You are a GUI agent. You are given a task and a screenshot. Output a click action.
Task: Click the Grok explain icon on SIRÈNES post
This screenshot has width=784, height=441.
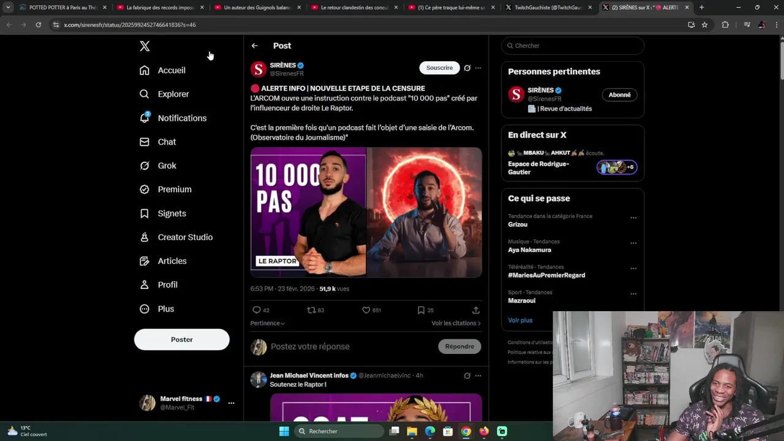tap(467, 68)
